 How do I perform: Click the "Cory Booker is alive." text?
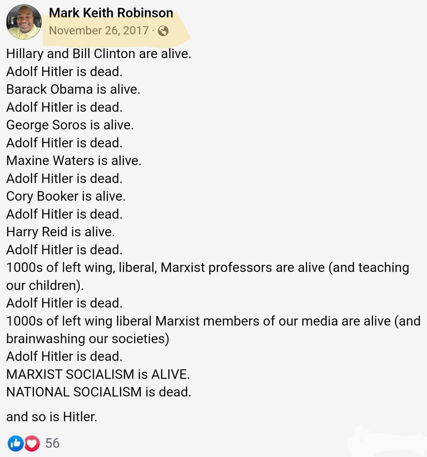(66, 196)
